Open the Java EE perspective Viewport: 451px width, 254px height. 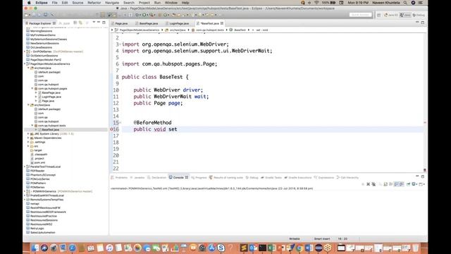[391, 15]
